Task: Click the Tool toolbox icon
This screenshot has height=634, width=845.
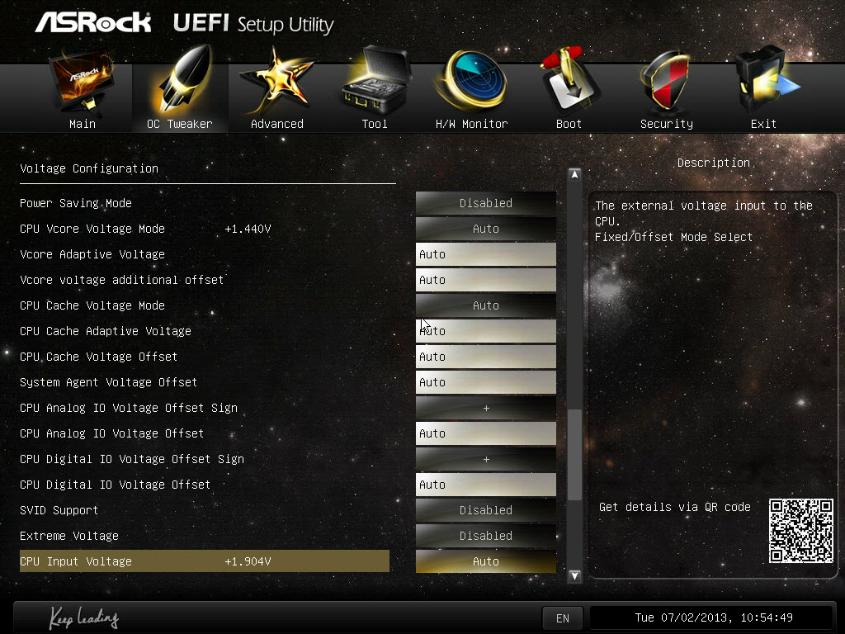Action: pyautogui.click(x=375, y=80)
